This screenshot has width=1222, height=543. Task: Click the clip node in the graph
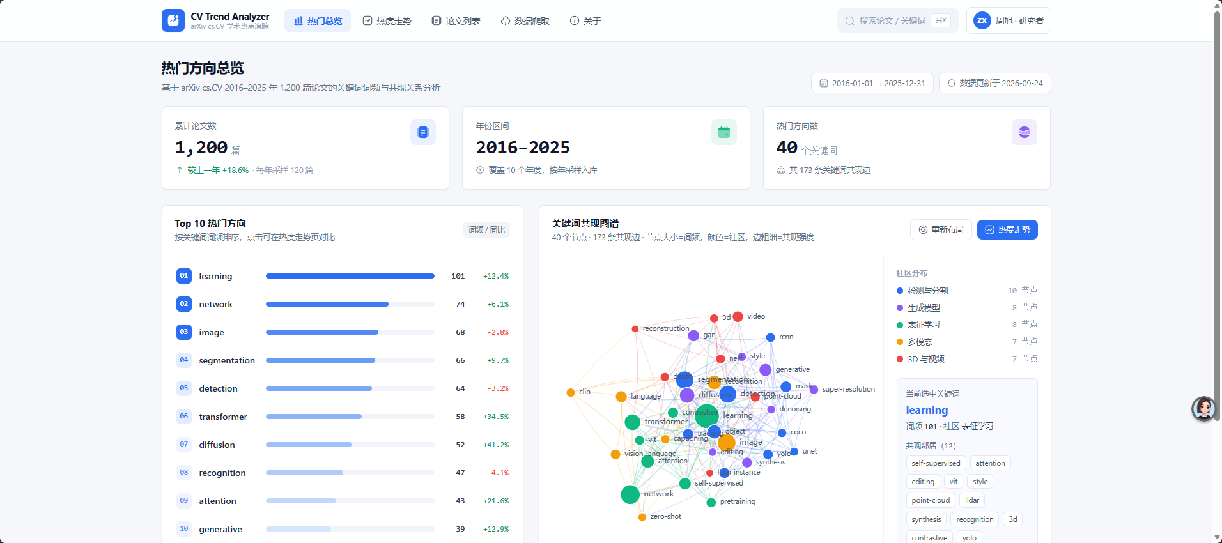coord(571,392)
